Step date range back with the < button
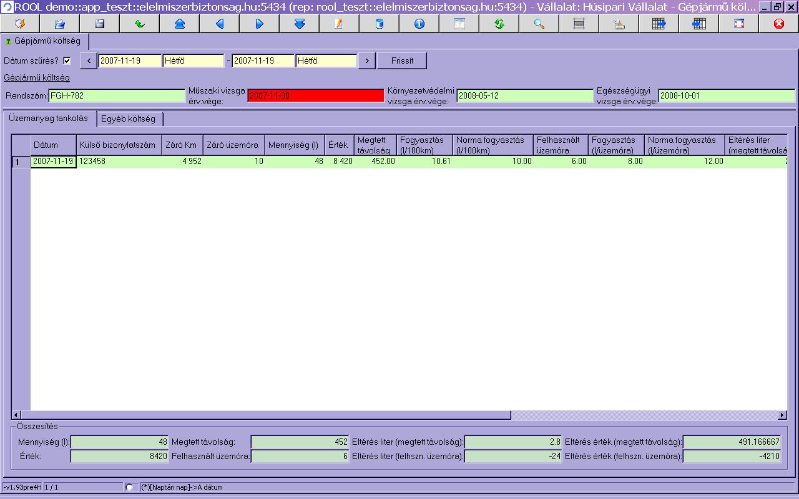The image size is (799, 499). click(89, 61)
